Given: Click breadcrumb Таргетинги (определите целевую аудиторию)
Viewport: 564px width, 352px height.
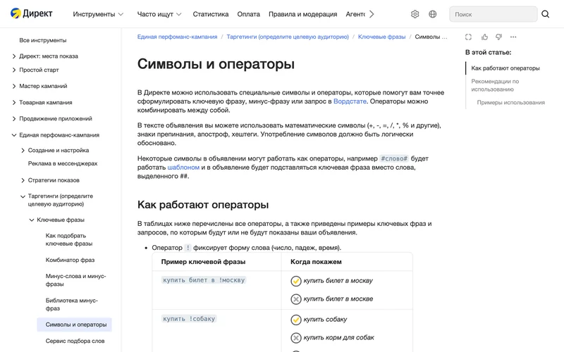Looking at the screenshot, I should coord(288,37).
